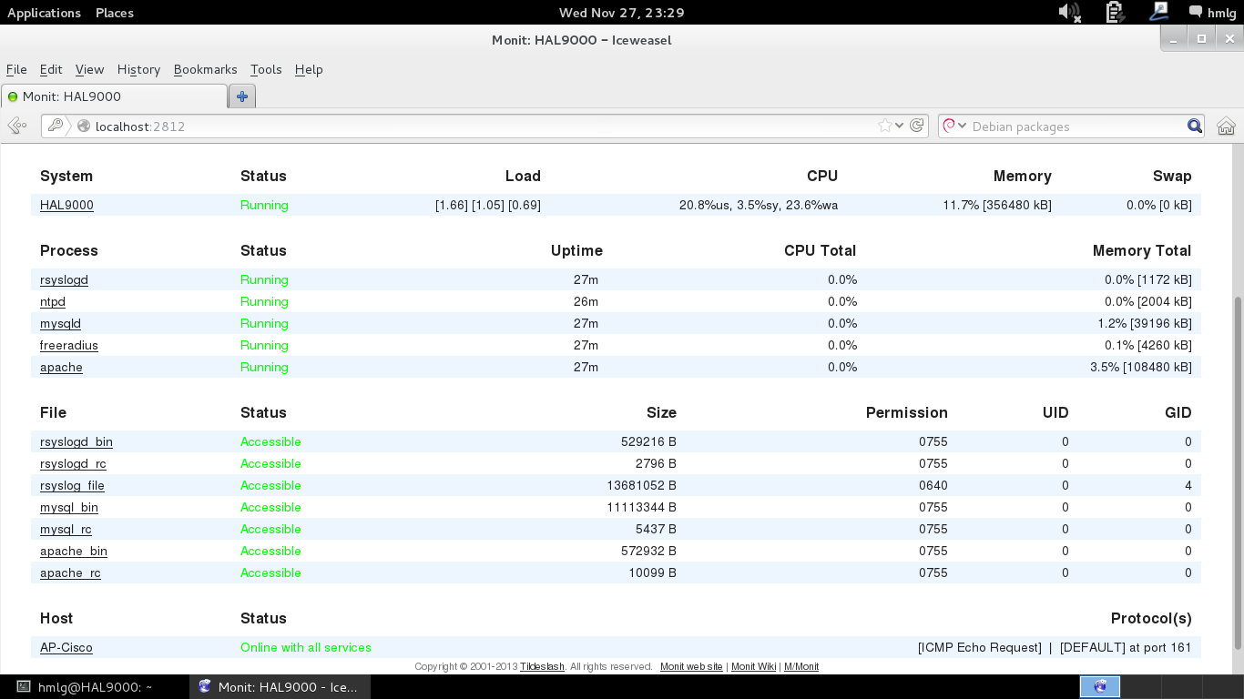Open the Edit menu
Screen dimensions: 1244x699
point(51,69)
